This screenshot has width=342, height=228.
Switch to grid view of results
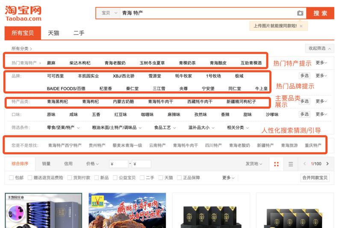click(x=276, y=164)
